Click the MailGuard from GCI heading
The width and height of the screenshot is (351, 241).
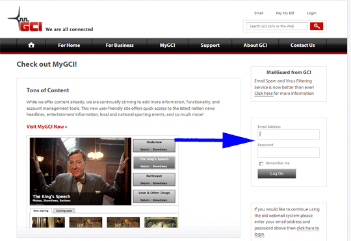click(289, 73)
